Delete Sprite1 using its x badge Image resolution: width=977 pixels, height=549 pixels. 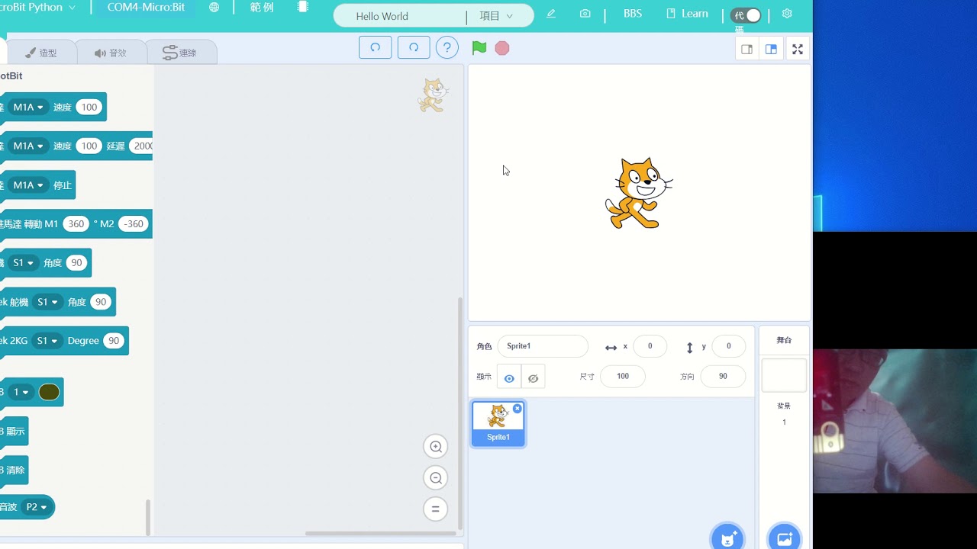coord(518,409)
